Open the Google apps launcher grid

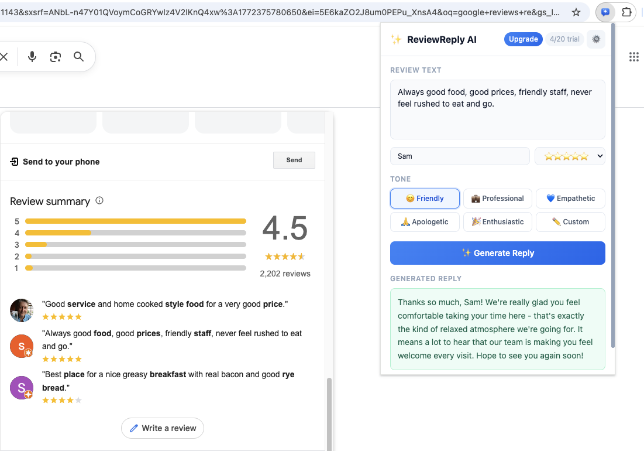pos(633,57)
